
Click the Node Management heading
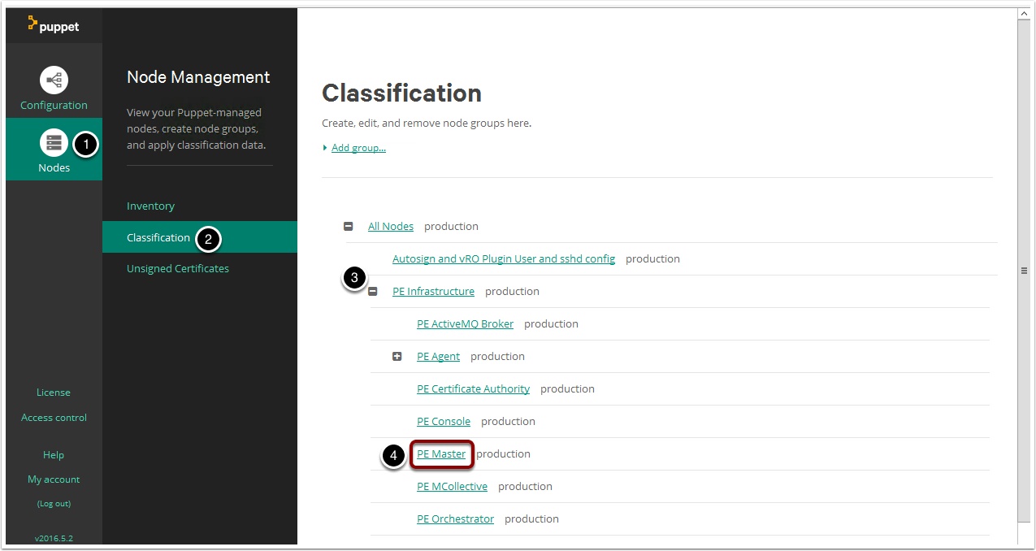click(198, 77)
